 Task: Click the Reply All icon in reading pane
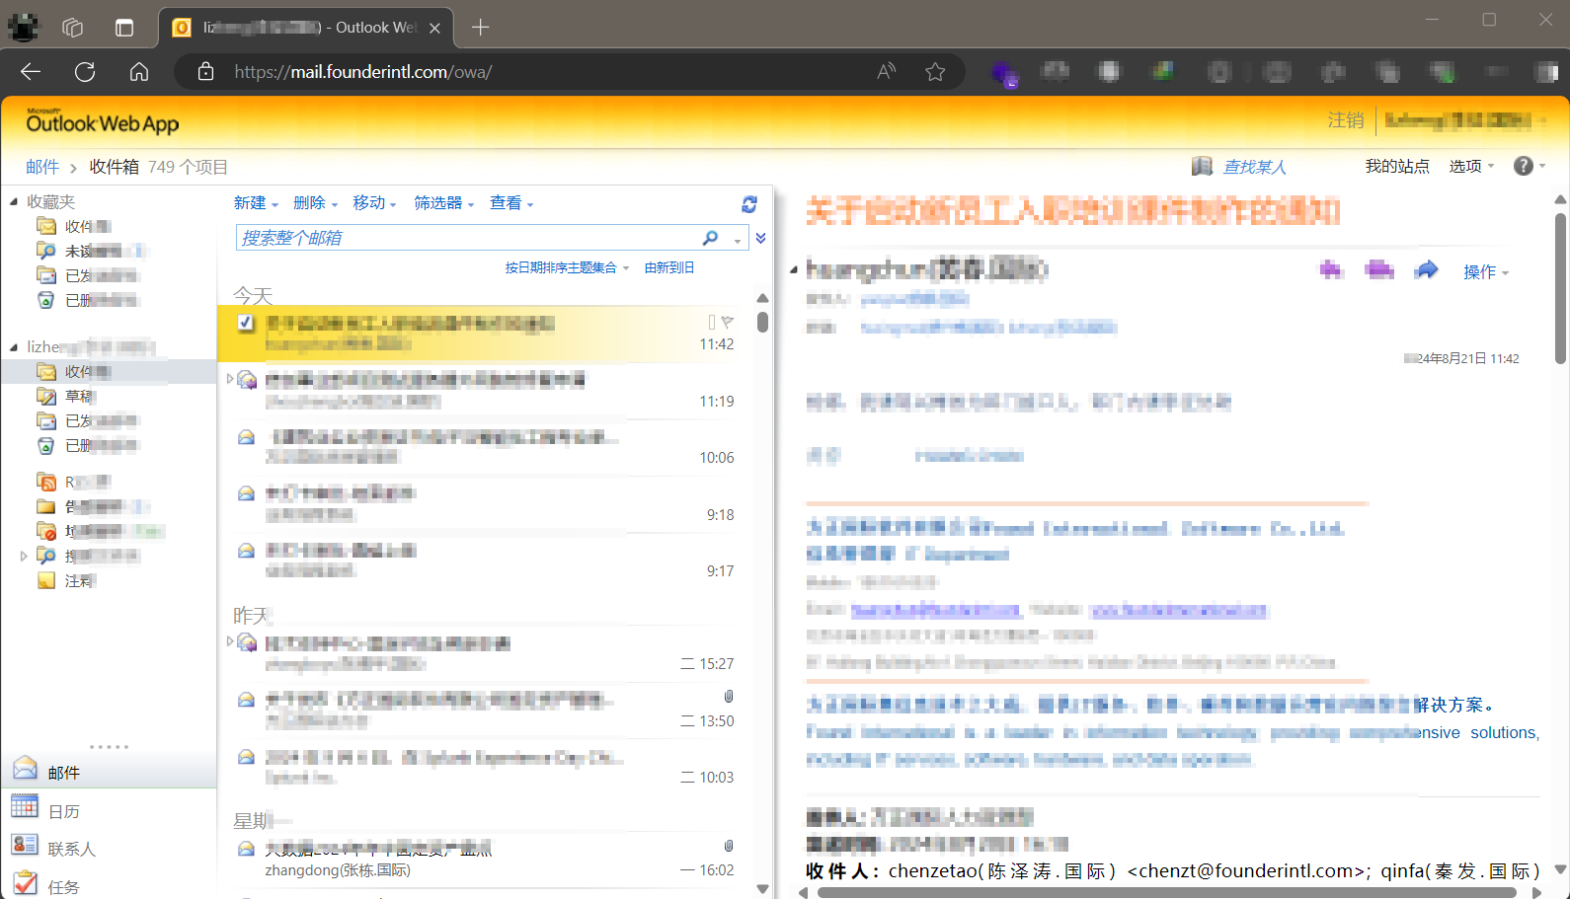1379,269
